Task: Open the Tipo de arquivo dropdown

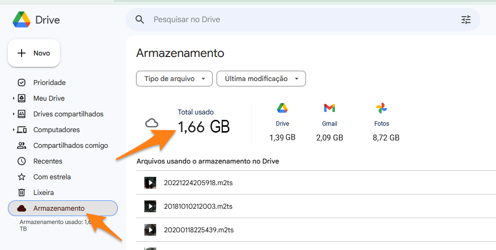Action: click(174, 79)
